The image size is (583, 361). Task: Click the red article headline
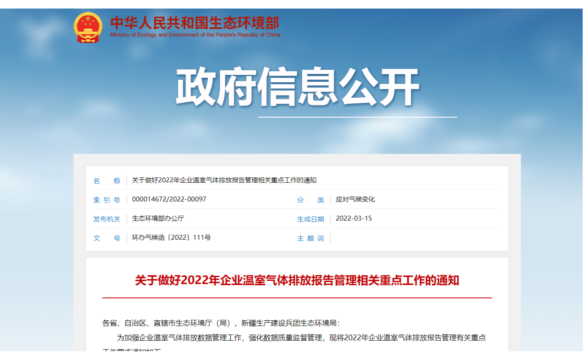[297, 280]
